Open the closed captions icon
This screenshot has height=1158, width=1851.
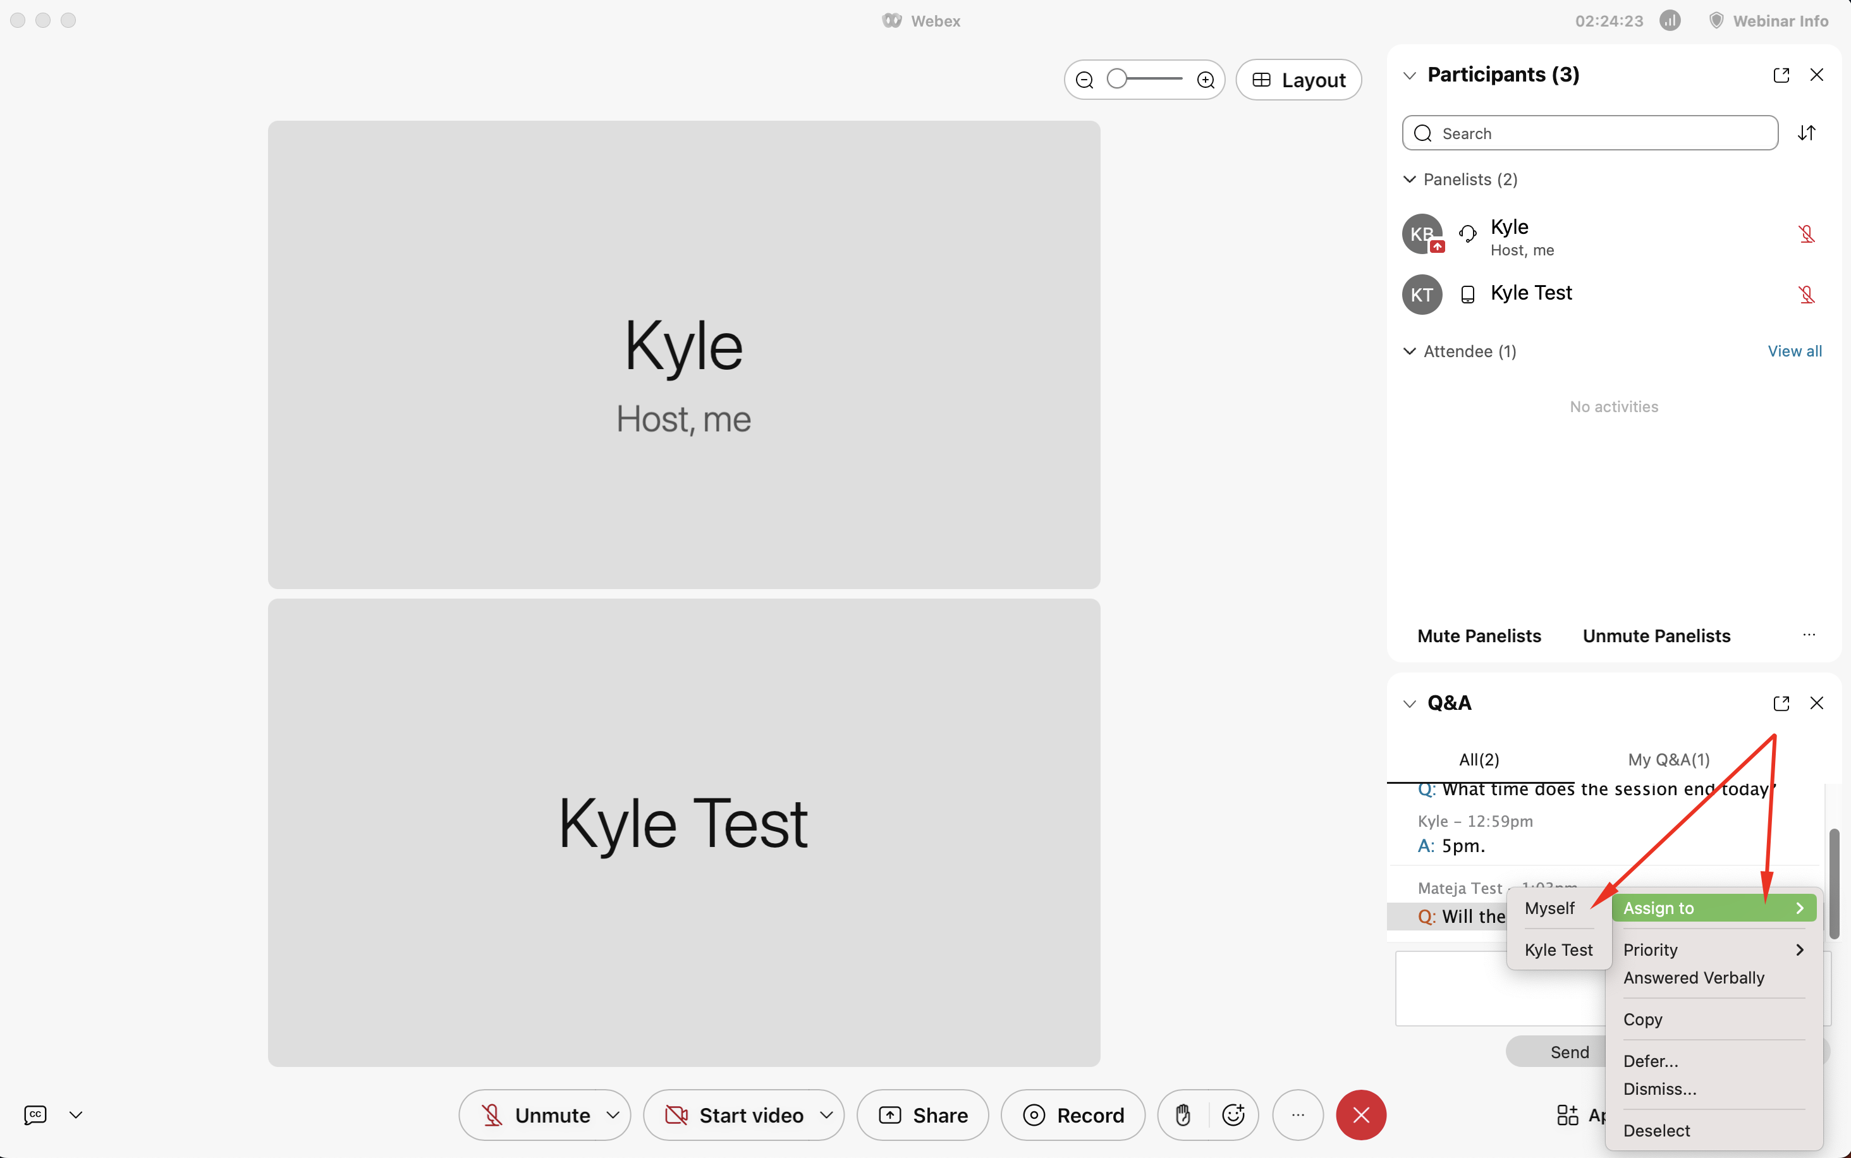pyautogui.click(x=35, y=1115)
